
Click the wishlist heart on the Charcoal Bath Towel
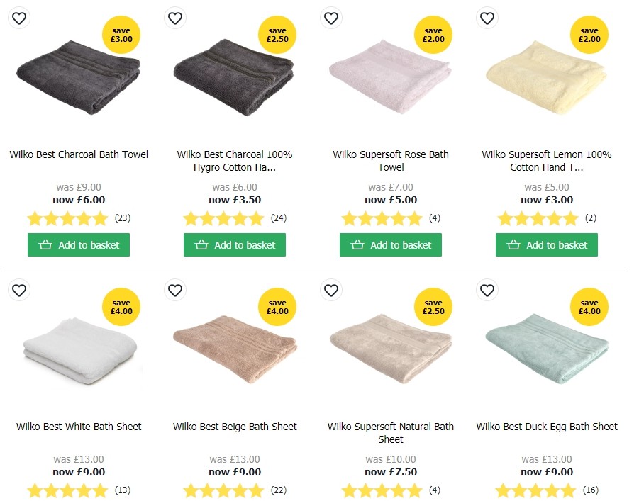coord(18,18)
